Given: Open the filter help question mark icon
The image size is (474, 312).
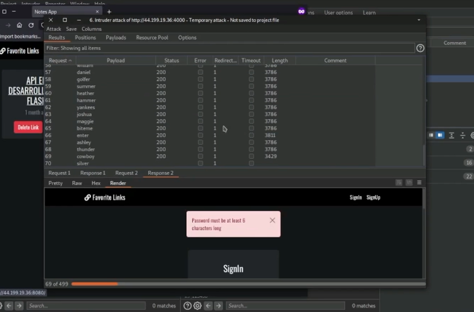Looking at the screenshot, I should pos(420,48).
